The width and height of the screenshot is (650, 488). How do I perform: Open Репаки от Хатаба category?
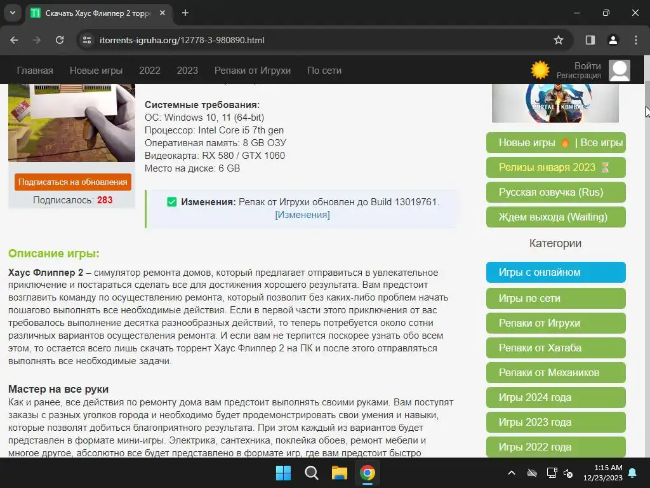(556, 348)
